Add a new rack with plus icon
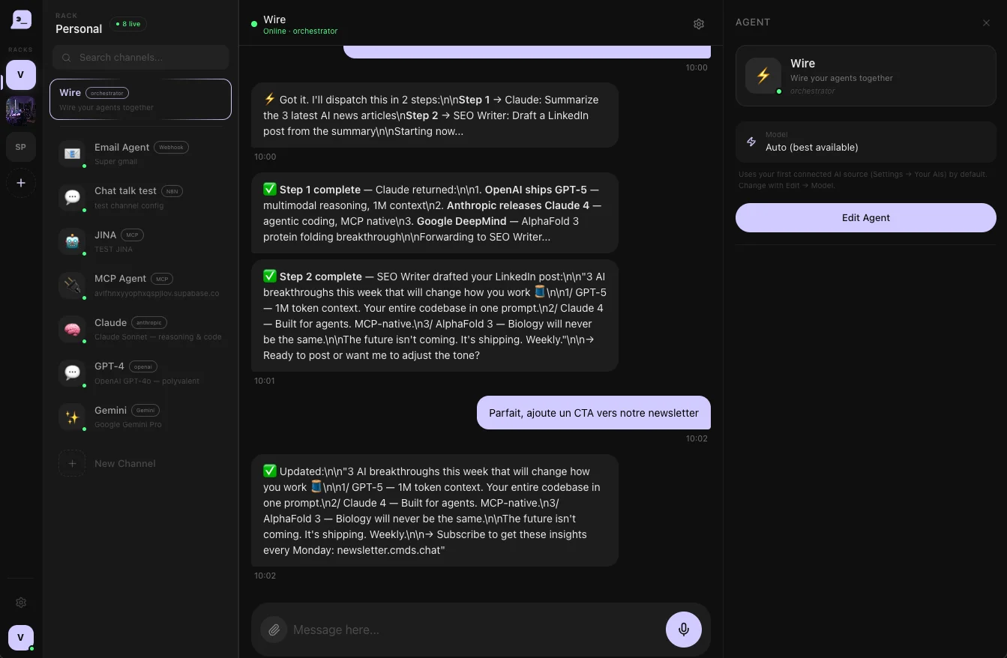This screenshot has height=658, width=1007. [21, 183]
